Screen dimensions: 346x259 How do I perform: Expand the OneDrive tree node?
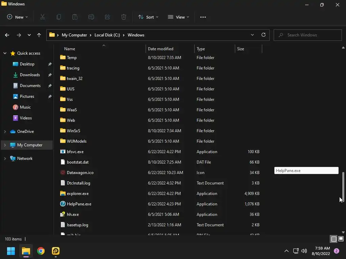point(5,132)
